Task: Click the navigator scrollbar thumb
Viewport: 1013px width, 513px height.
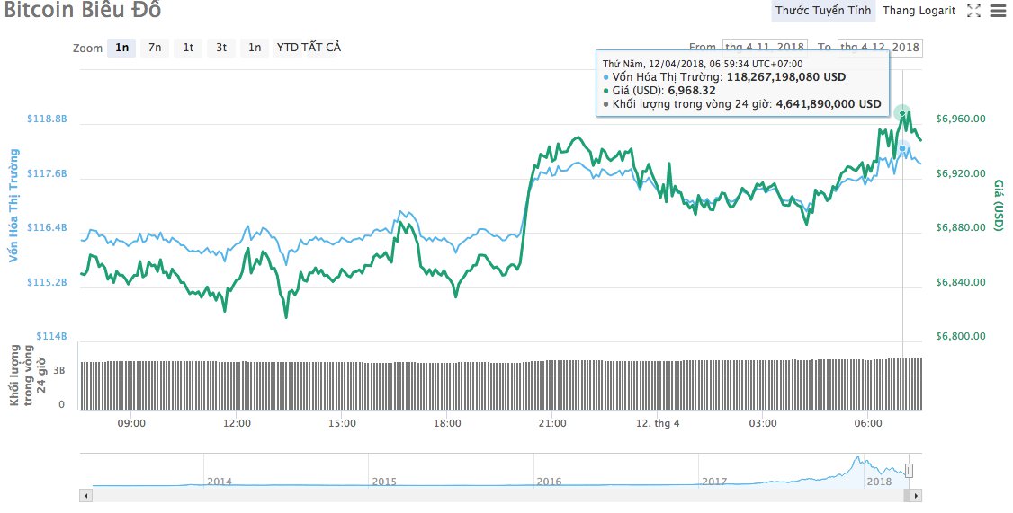Action: coord(907,496)
